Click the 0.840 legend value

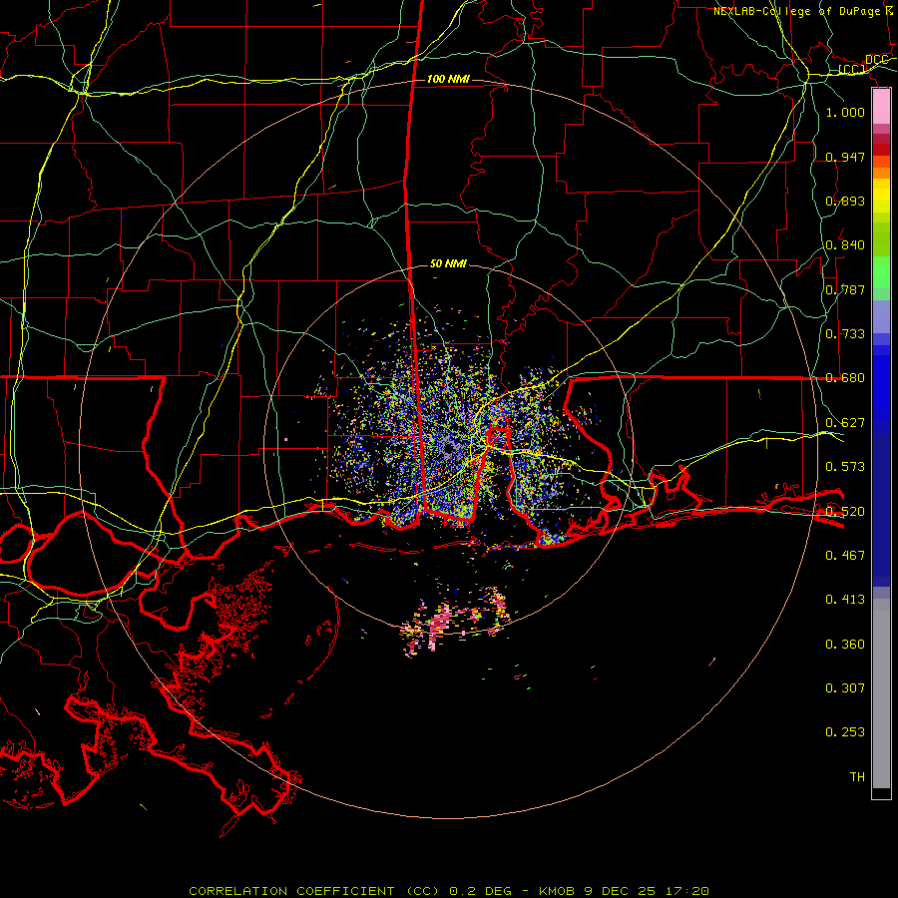click(845, 245)
